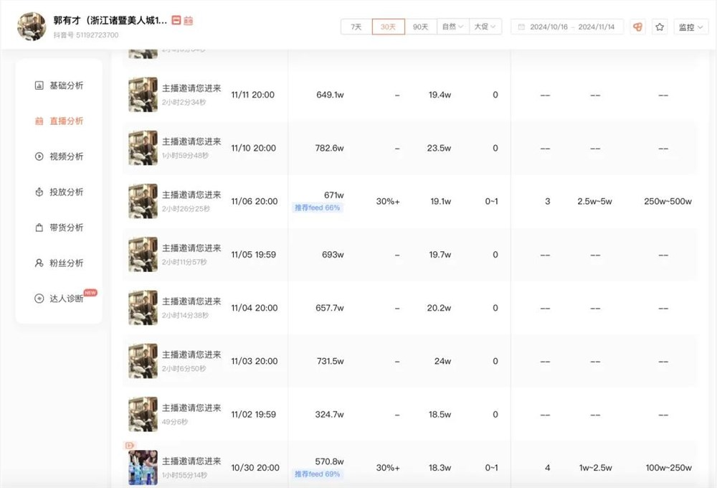Click the orange logo icon beside the star

[x=635, y=26]
